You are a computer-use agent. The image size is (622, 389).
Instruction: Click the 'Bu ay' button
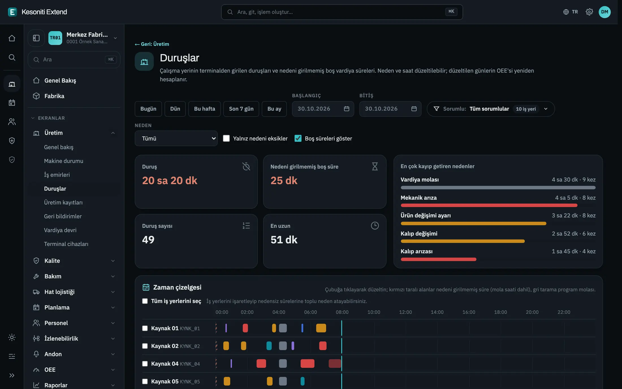click(x=274, y=109)
